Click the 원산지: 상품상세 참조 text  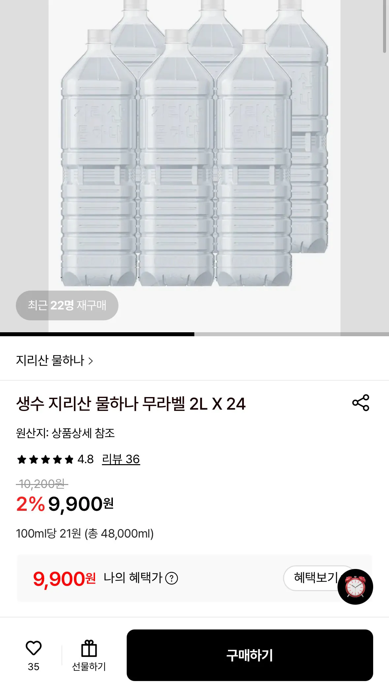(x=65, y=433)
